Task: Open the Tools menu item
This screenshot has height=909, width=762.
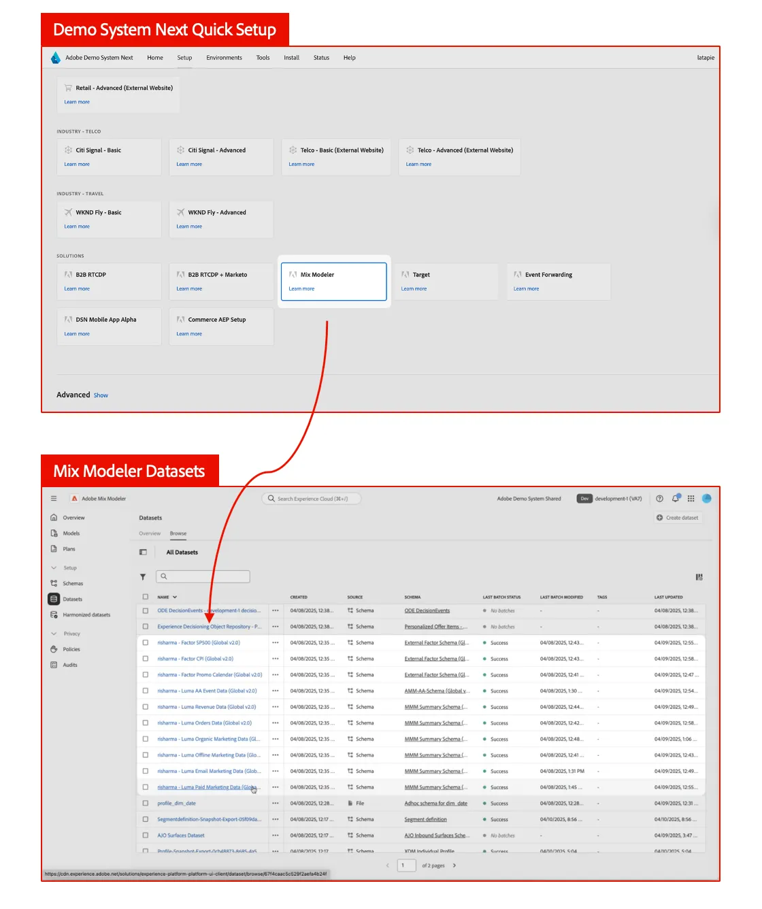Action: (x=263, y=58)
